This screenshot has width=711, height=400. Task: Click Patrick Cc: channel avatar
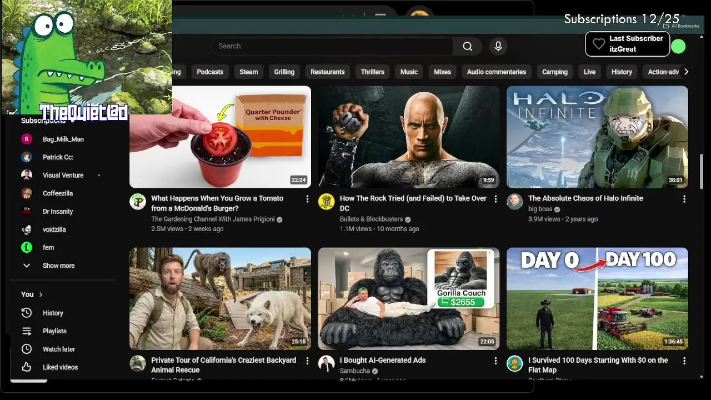[x=27, y=157]
